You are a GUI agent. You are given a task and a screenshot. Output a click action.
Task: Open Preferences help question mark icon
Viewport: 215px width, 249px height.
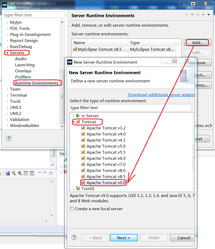coord(9,138)
